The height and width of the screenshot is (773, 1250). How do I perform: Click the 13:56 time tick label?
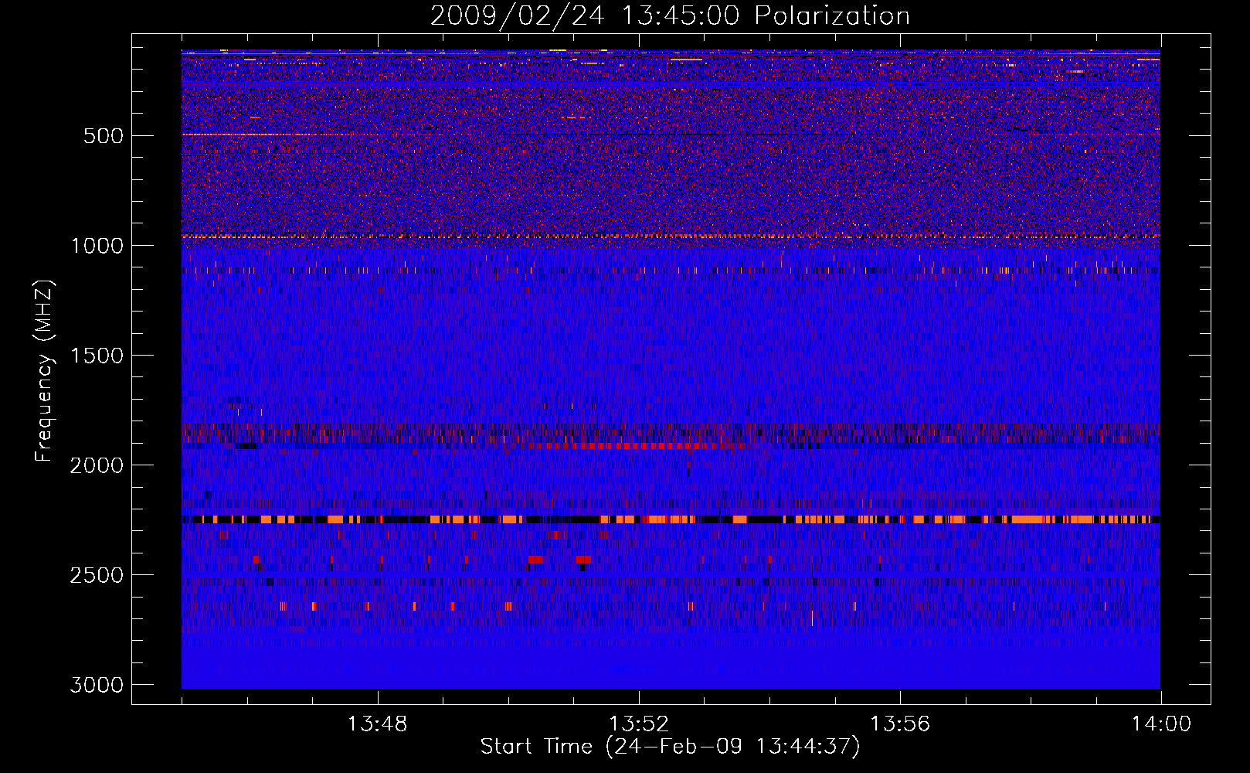pos(900,724)
